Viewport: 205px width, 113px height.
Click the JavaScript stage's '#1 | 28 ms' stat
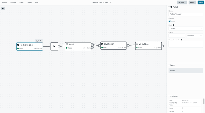[122, 47]
